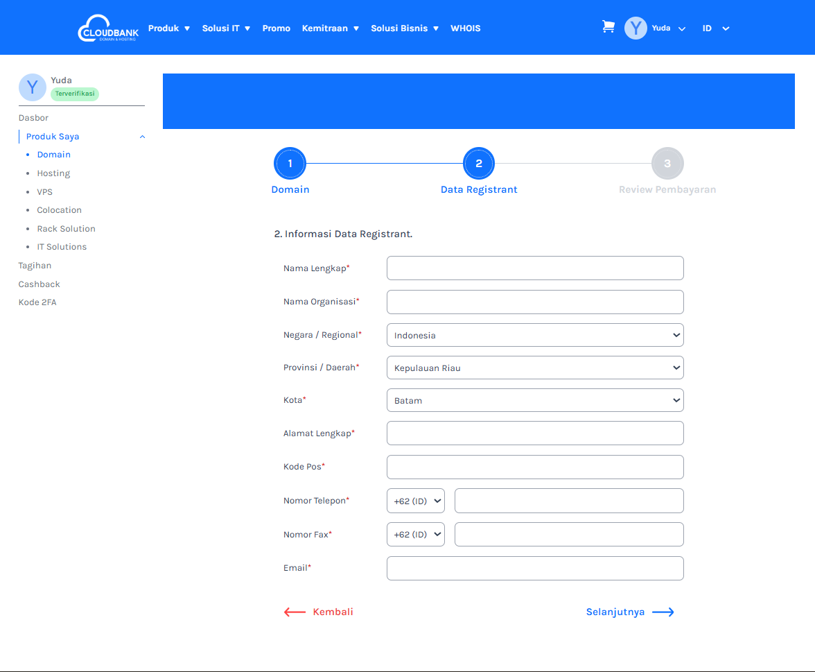Open the Produk menu
Viewport: 815px width, 672px height.
tap(168, 28)
